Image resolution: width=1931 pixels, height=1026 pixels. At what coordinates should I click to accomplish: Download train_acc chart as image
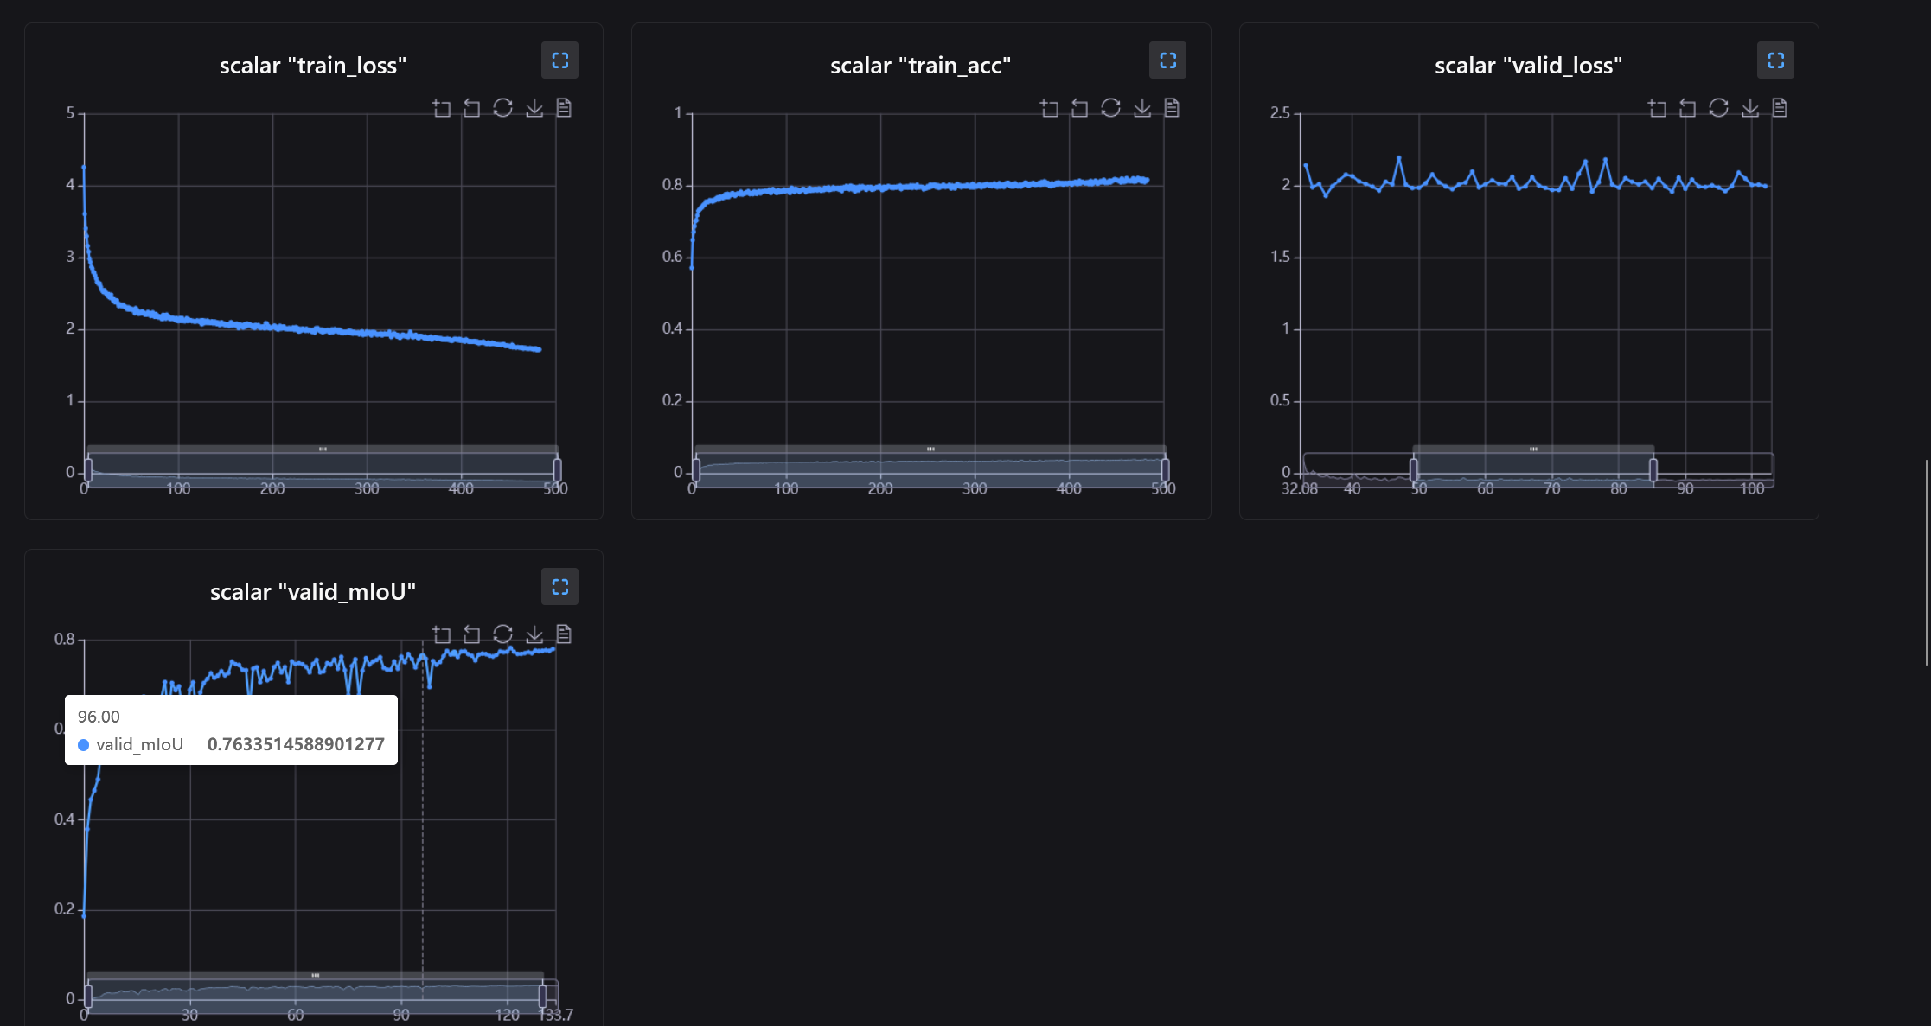point(1142,108)
